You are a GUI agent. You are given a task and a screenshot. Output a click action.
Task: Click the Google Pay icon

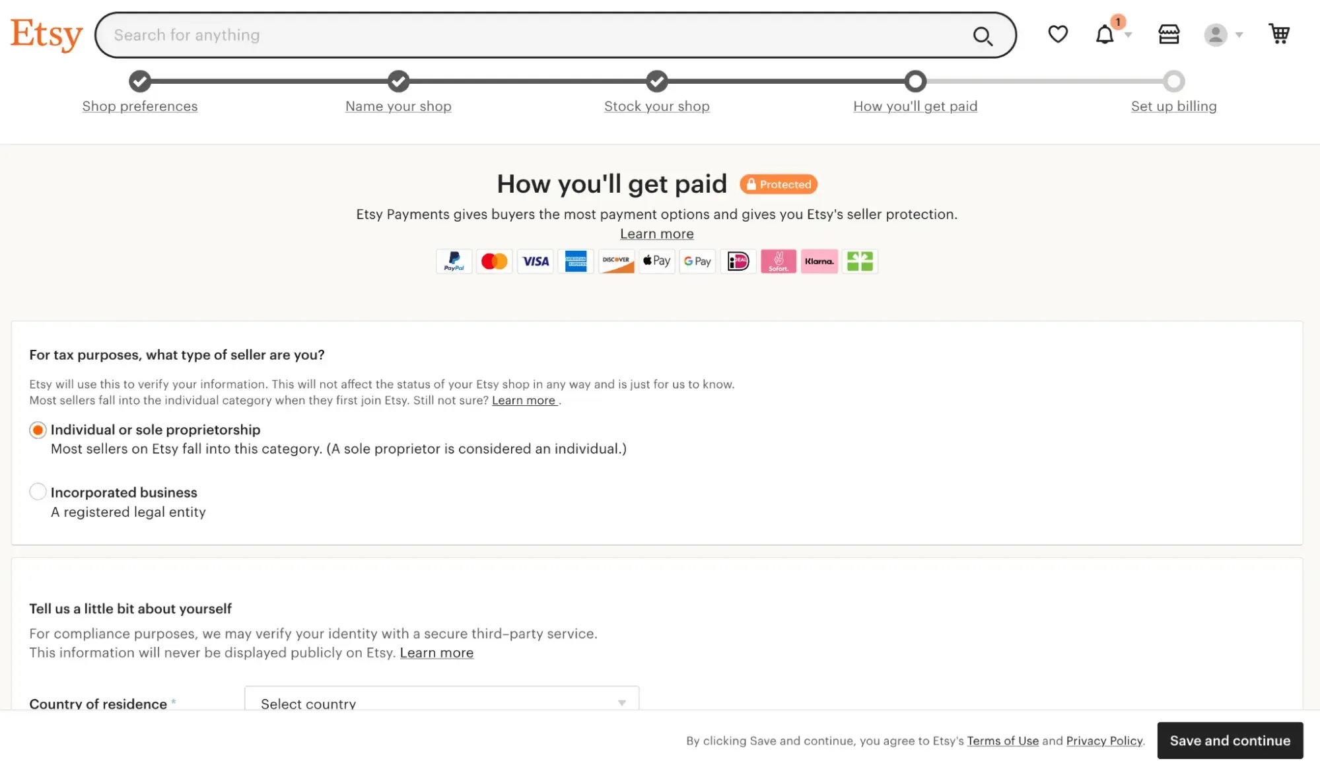point(697,261)
